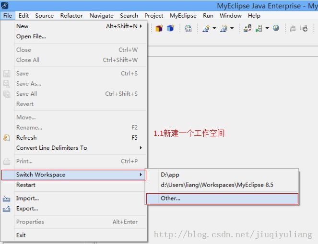The height and width of the screenshot is (244, 318).
Task: Open the Run menu
Action: coord(208,16)
